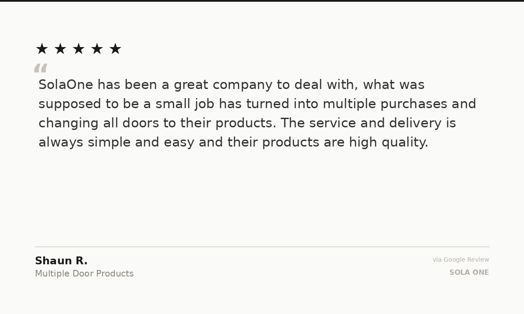This screenshot has height=314, width=524.
Task: Click the phrase 'high quality' in the review
Action: (x=388, y=143)
